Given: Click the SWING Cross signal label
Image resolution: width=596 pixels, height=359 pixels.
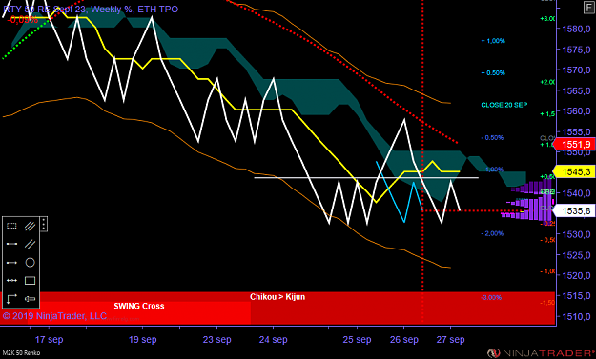Looking at the screenshot, I should (139, 306).
